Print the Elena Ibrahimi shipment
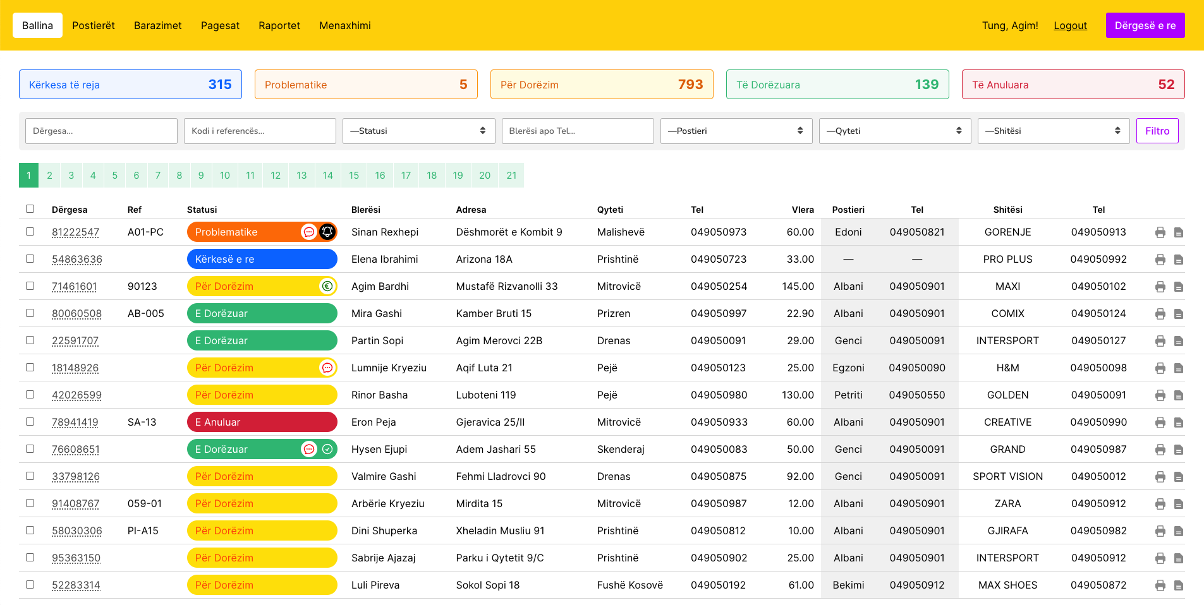1204x605 pixels. [1160, 260]
